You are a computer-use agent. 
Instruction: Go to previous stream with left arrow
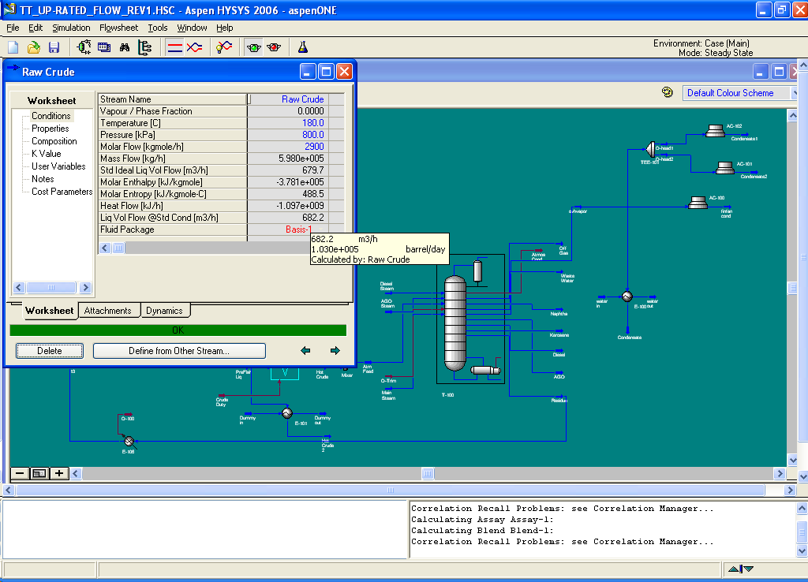tap(305, 351)
